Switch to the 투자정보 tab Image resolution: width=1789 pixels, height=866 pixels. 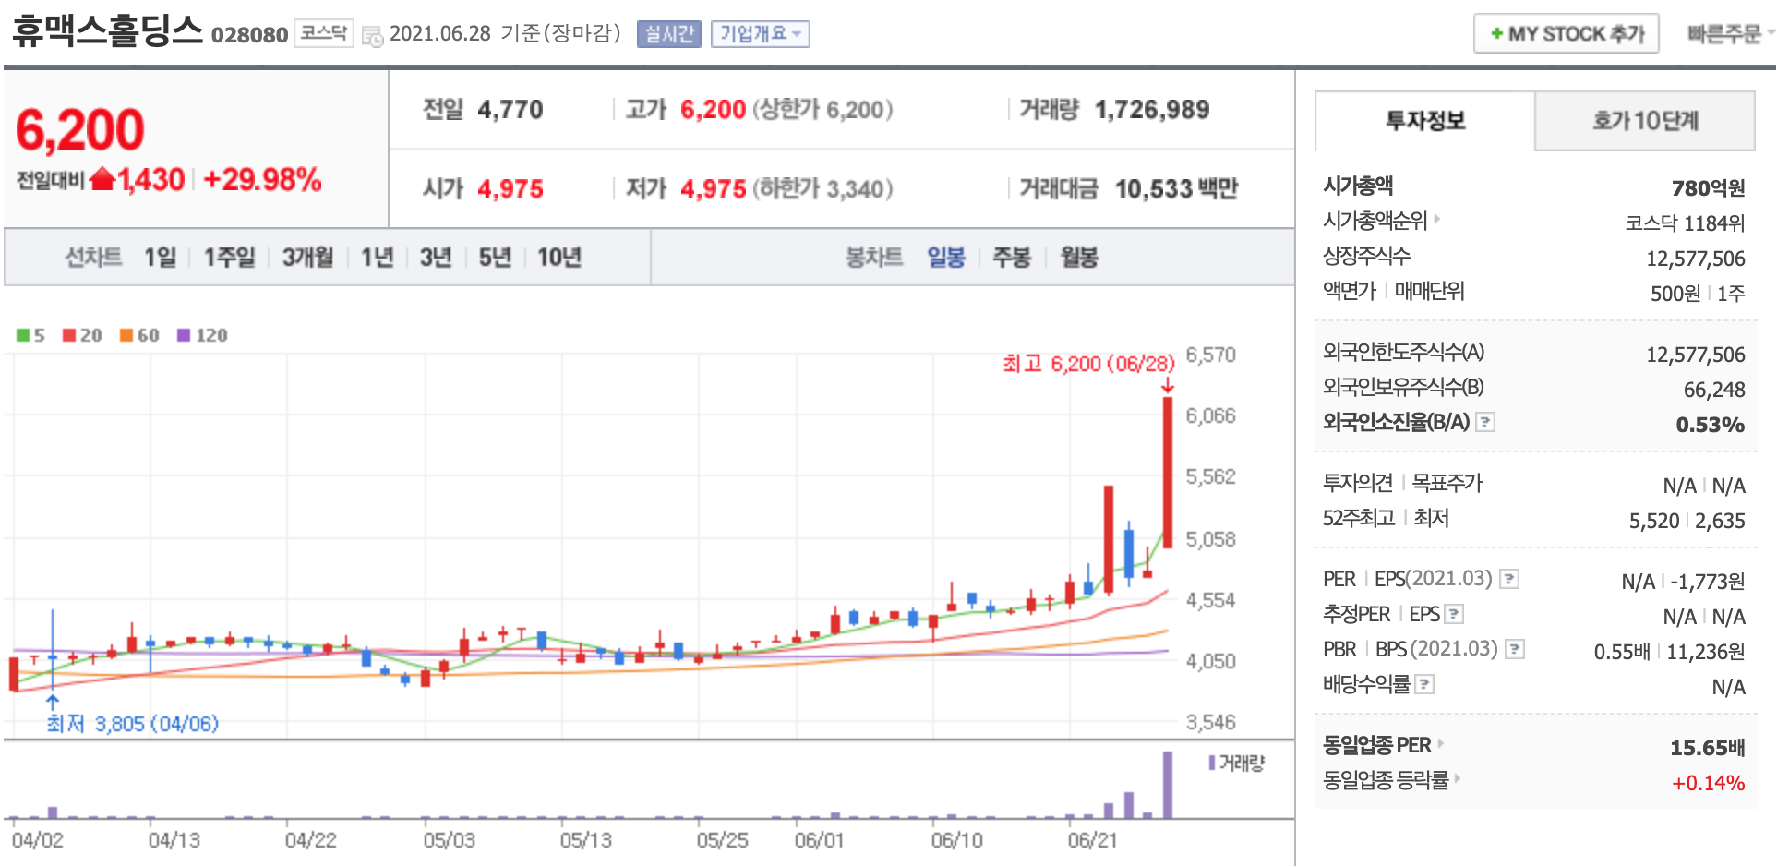tap(1425, 121)
